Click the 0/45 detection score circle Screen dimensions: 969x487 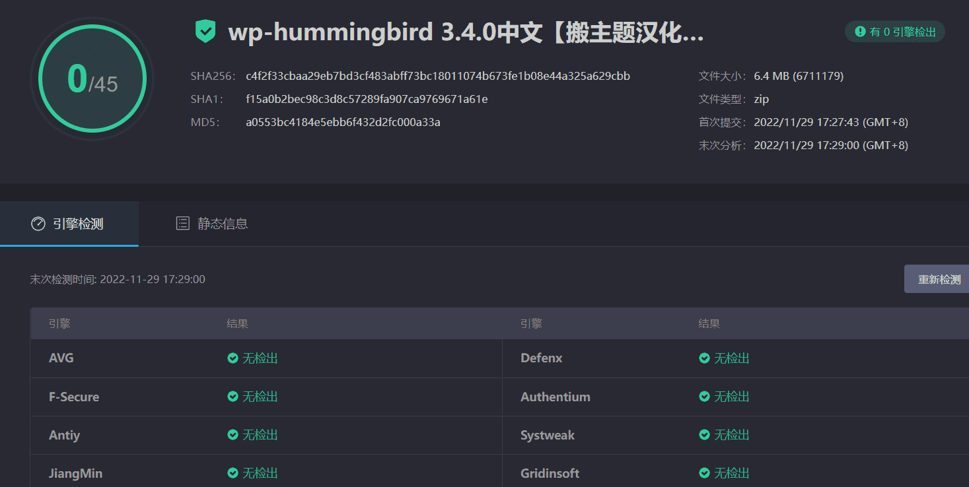(92, 79)
